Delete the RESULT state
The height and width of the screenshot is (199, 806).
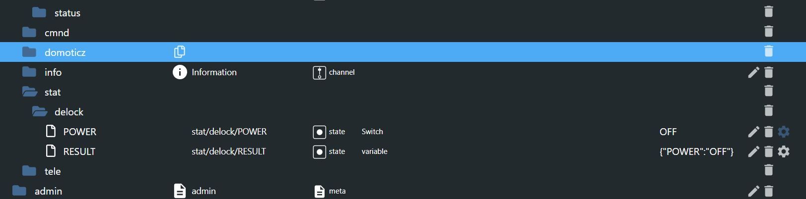point(768,151)
